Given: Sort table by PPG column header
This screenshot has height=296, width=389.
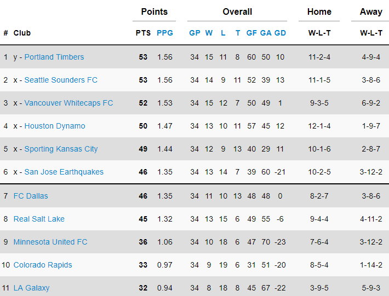Looking at the screenshot, I should pos(164,33).
